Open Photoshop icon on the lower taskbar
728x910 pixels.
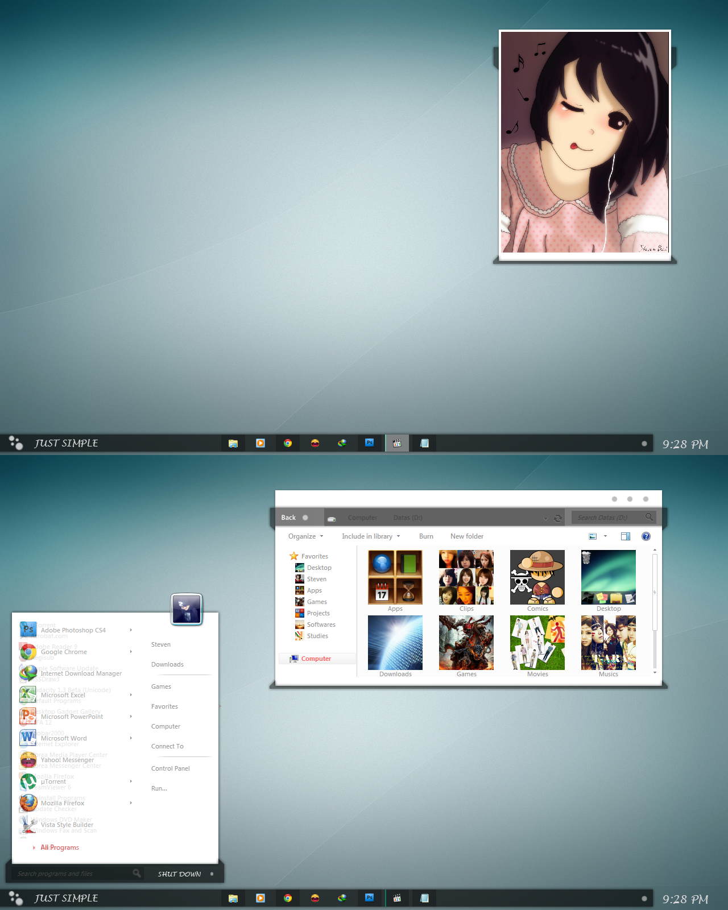pos(370,897)
